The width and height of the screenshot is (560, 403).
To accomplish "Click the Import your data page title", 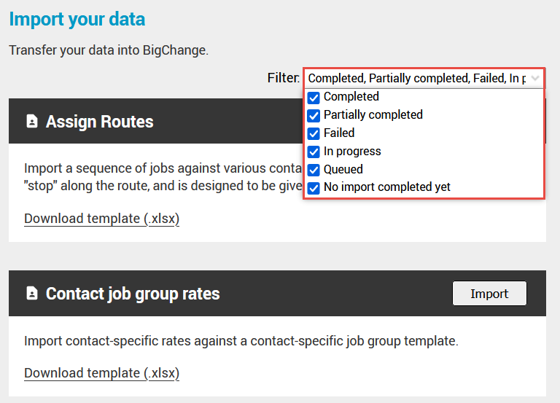I will [77, 19].
